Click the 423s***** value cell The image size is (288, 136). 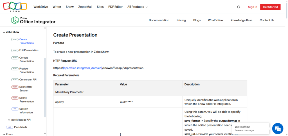(x=150, y=102)
